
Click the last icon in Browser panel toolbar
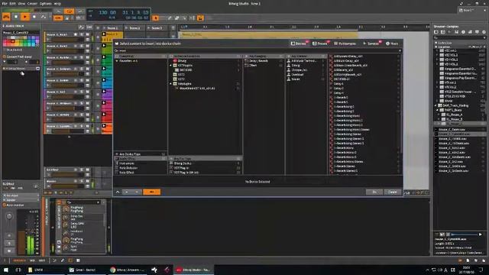[x=484, y=32]
